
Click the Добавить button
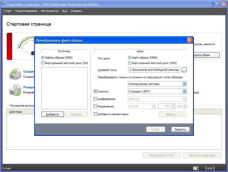(53, 114)
